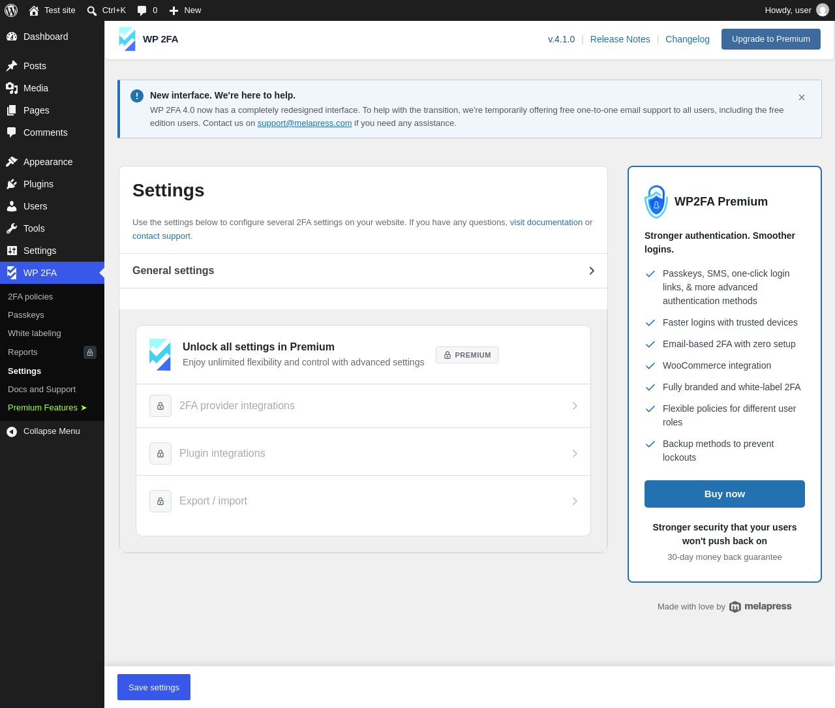835x708 pixels.
Task: Click the Save settings button
Action: (154, 687)
